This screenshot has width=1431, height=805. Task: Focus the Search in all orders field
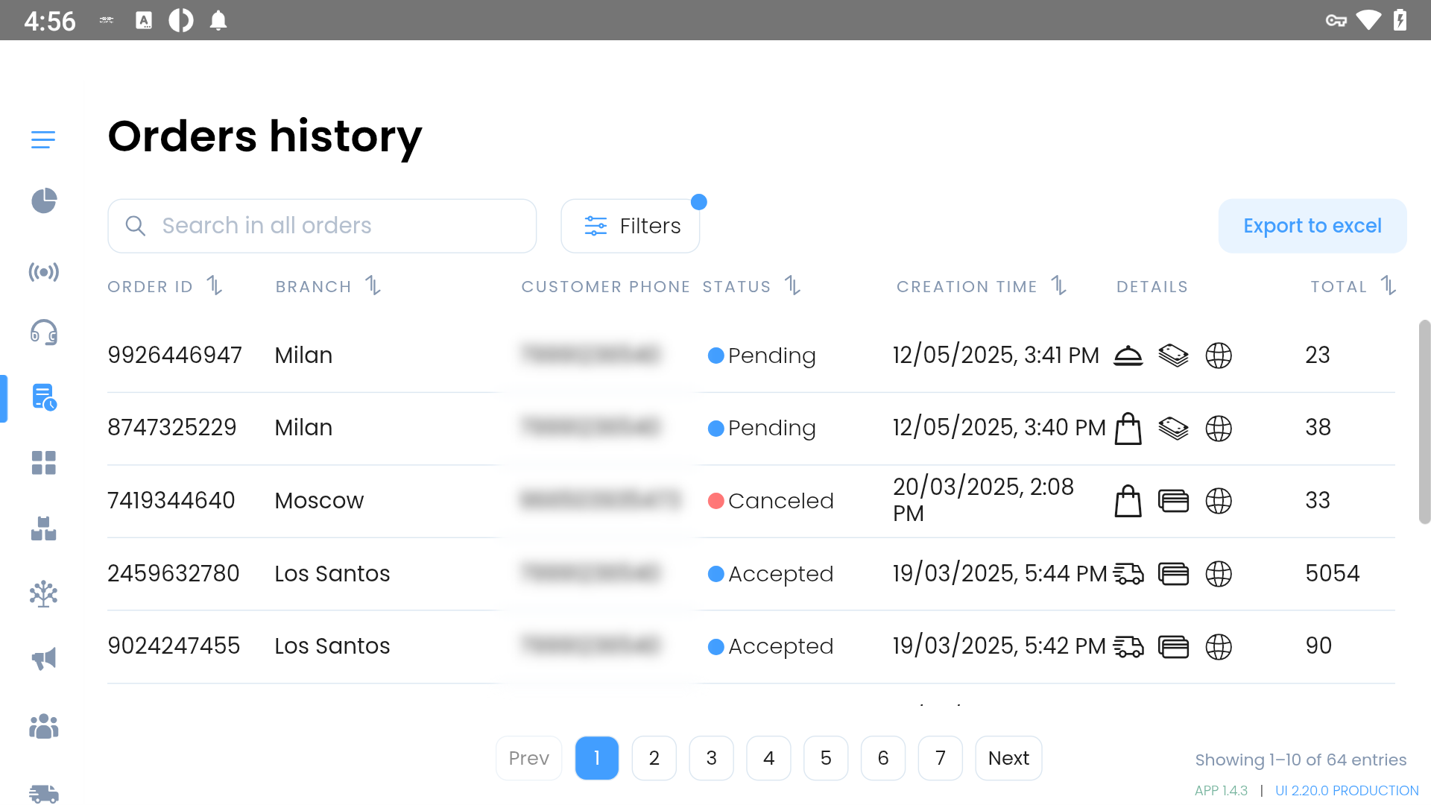tap(322, 226)
